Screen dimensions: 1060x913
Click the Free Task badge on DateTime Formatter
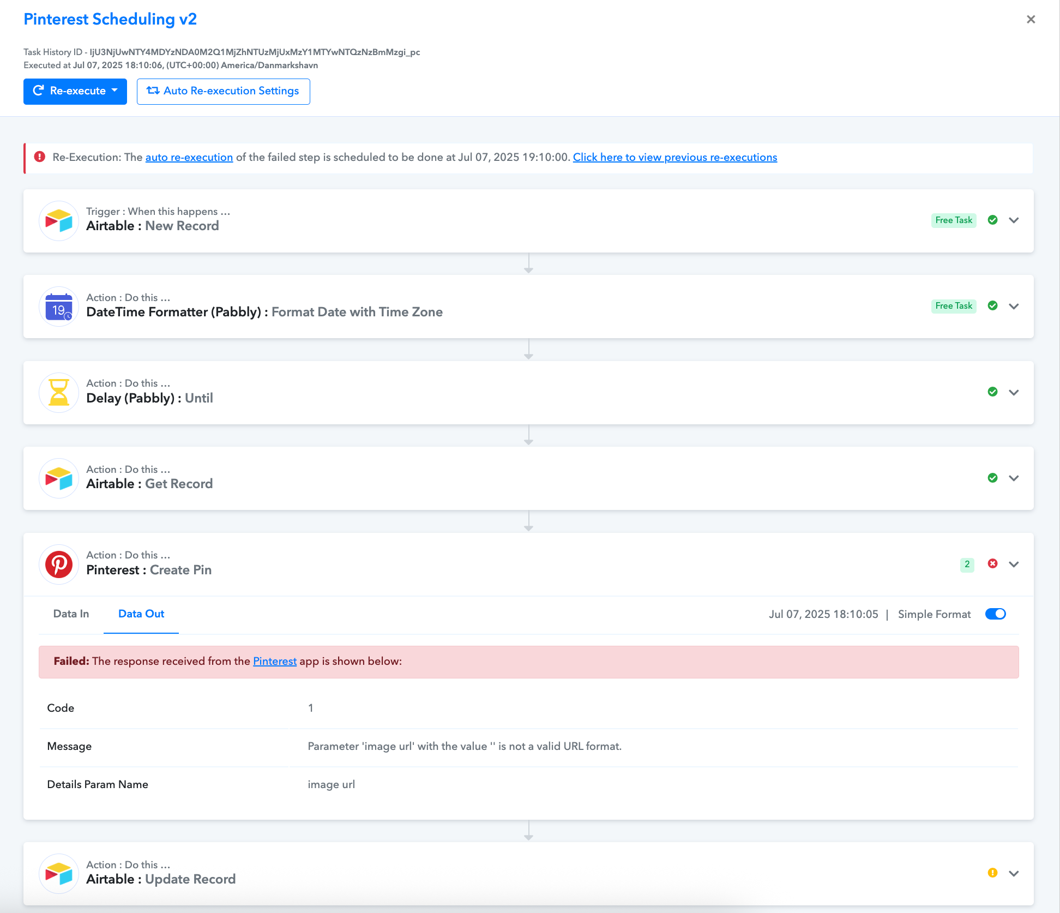(954, 306)
